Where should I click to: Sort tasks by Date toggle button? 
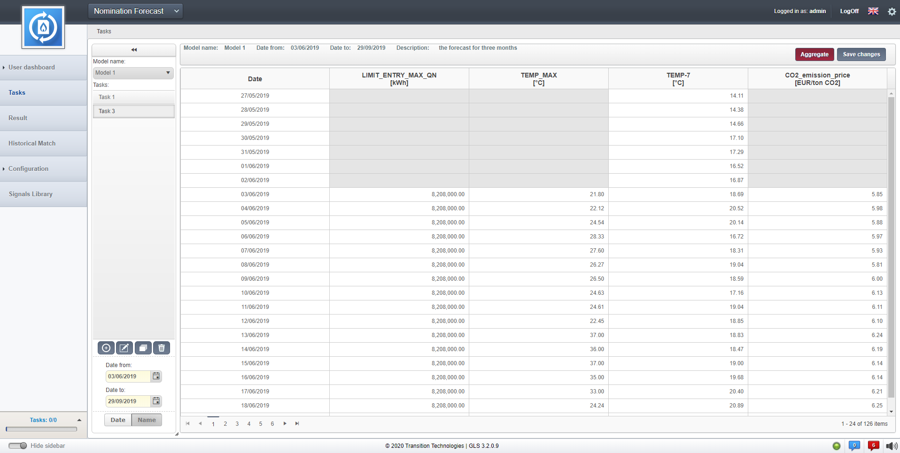point(118,420)
